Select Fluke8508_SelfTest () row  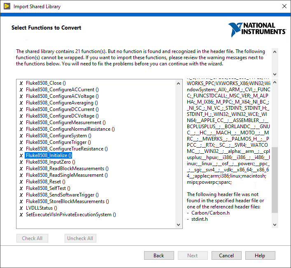48,188
